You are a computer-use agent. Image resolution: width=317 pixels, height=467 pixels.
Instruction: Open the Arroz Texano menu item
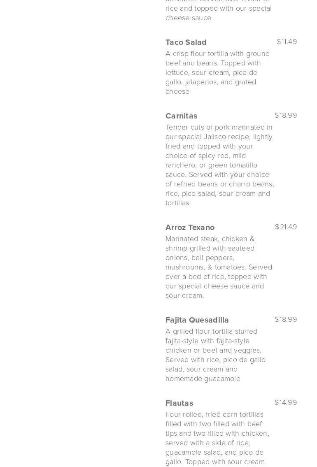click(x=190, y=227)
